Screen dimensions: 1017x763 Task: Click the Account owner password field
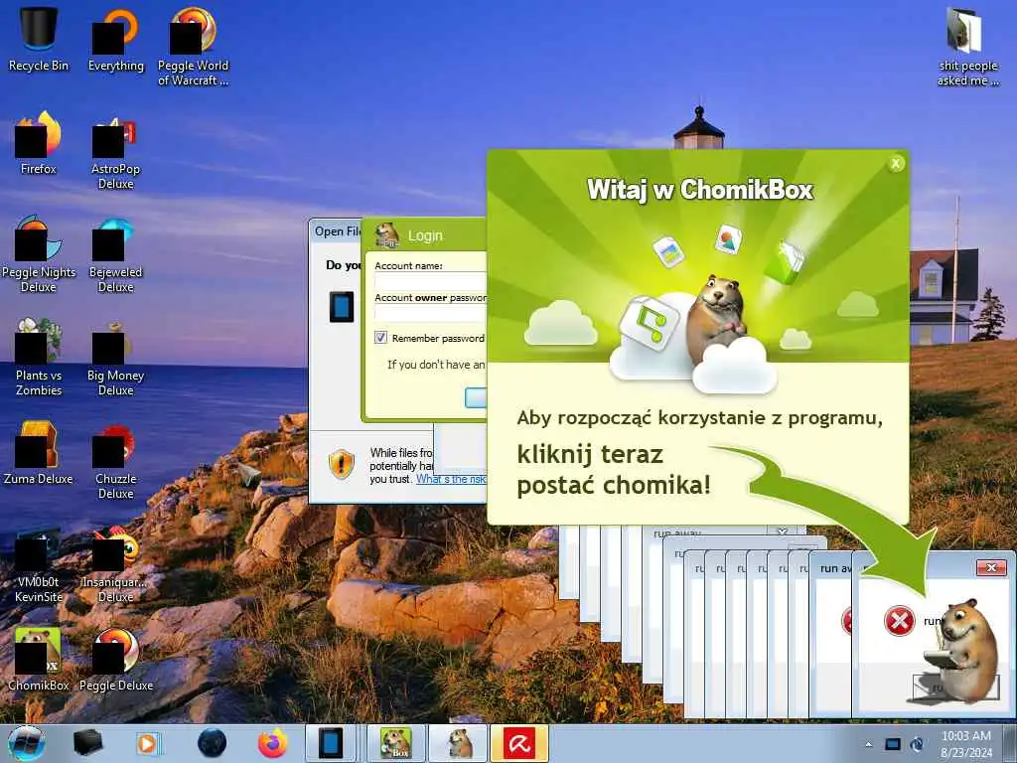tap(430, 313)
